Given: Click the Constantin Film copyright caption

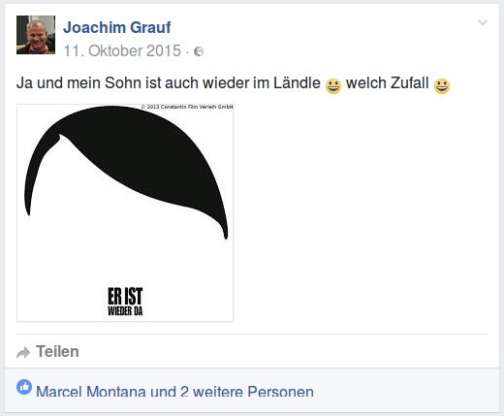Looking at the screenshot, I should tap(187, 107).
